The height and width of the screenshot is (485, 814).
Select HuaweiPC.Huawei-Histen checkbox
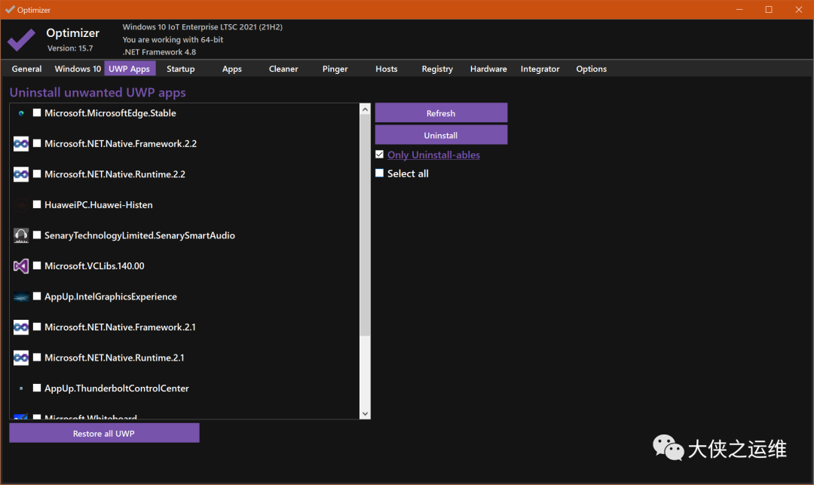pyautogui.click(x=37, y=204)
